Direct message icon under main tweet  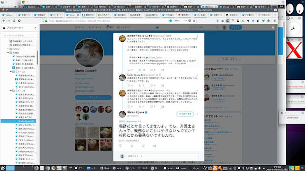(x=154, y=146)
